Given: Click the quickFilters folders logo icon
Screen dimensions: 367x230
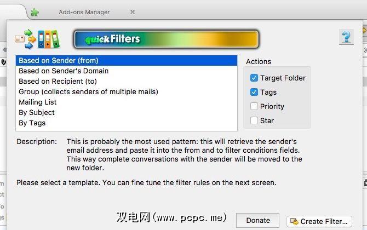Looking at the screenshot, I should pyautogui.click(x=37, y=39).
